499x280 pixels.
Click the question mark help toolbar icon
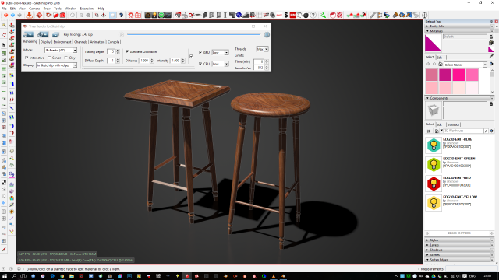pos(313,15)
